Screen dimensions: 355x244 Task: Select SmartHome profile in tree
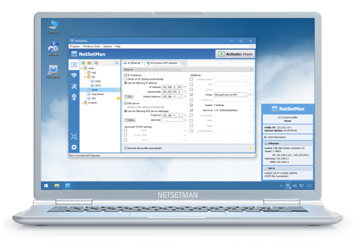[x=98, y=94]
